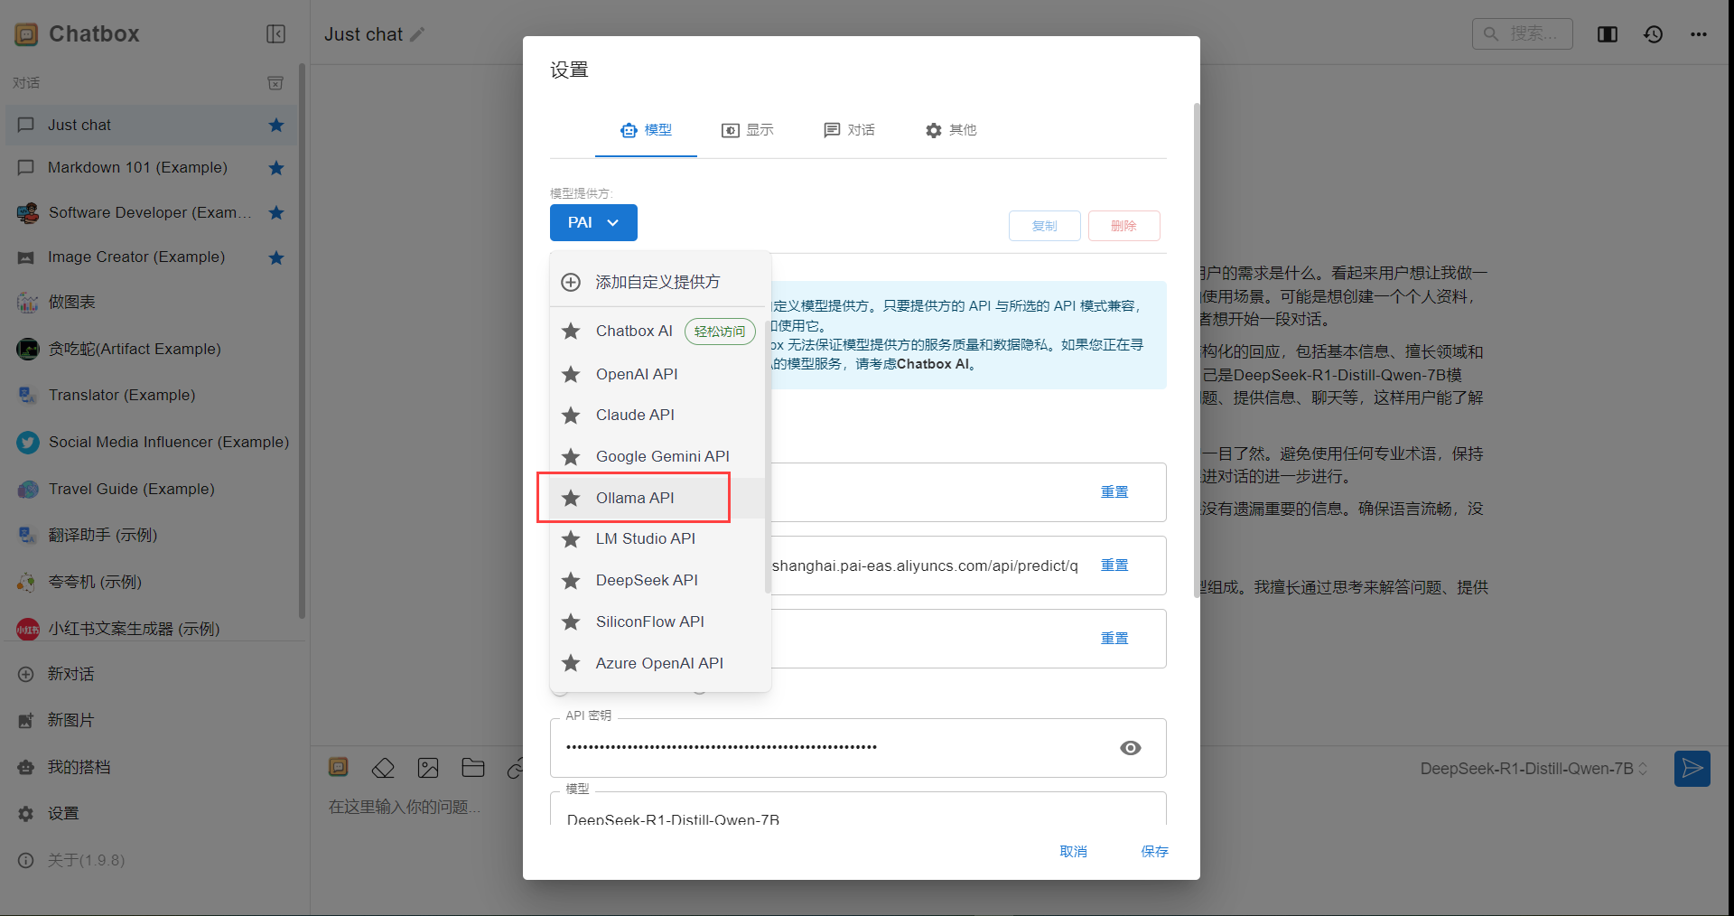Open Translator (Example) conversation
The height and width of the screenshot is (916, 1734).
point(150,395)
